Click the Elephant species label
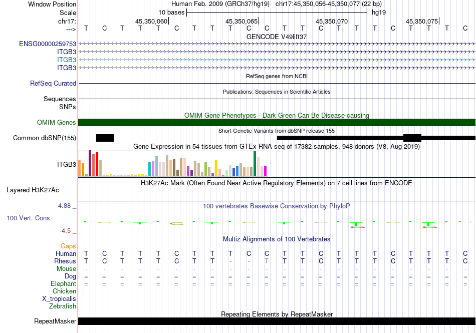Viewport: 476px width, 333px height. pos(63,284)
